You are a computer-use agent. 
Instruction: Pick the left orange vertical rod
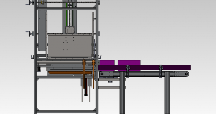tap(84, 74)
